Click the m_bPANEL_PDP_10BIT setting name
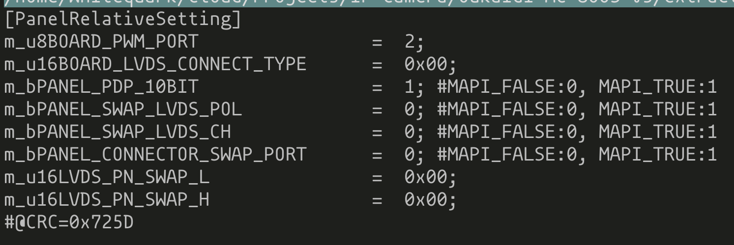The height and width of the screenshot is (245, 734). [x=101, y=87]
